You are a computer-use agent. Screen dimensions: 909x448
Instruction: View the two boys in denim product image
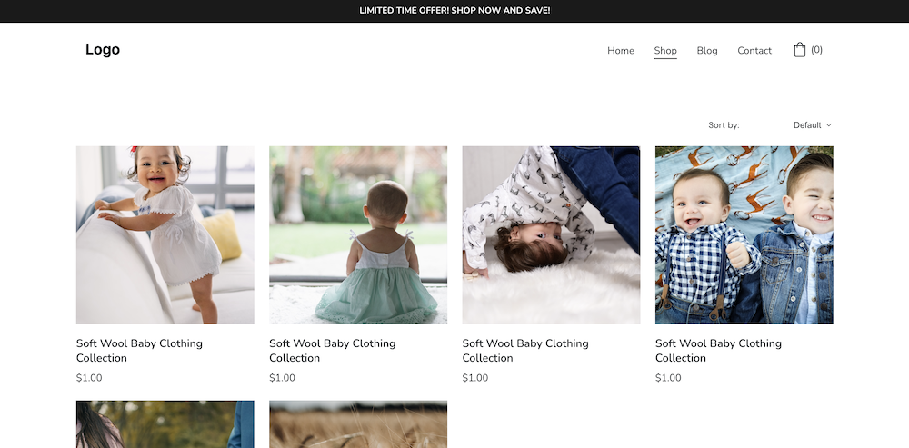tap(744, 235)
